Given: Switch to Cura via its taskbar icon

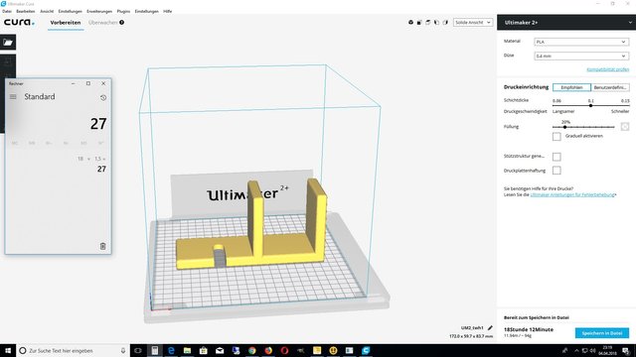Looking at the screenshot, I should (x=366, y=350).
